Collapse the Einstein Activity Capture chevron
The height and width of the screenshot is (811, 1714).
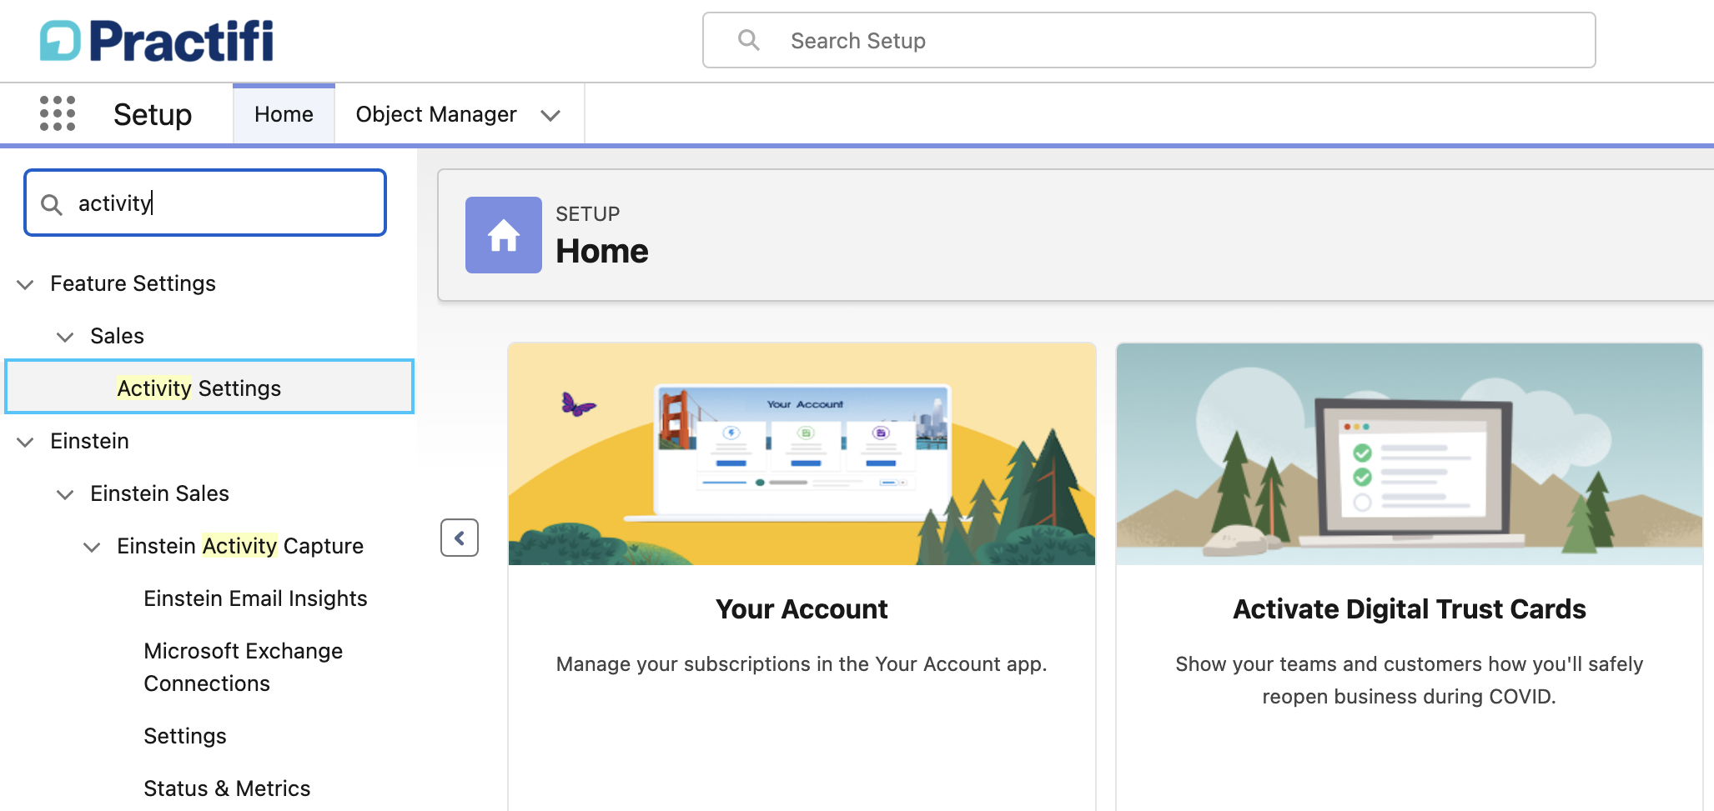[92, 547]
